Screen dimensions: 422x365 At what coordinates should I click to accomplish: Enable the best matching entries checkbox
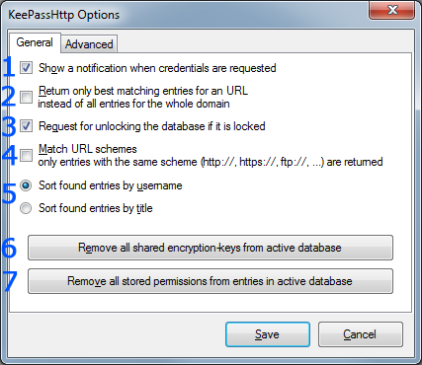point(26,98)
